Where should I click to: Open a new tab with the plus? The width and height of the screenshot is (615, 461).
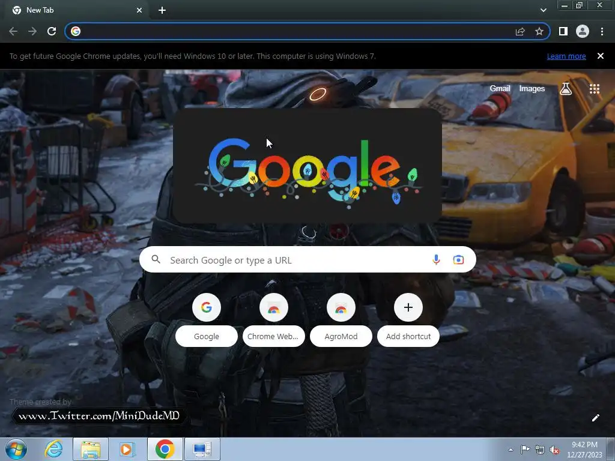click(x=162, y=10)
